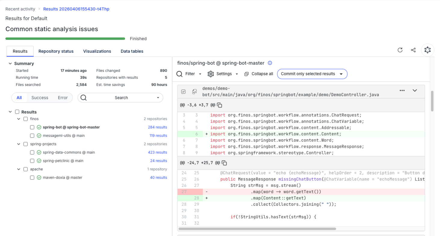This screenshot has width=440, height=236.
Task: Check the spring-petclinic @ main checkbox
Action: pos(32,161)
